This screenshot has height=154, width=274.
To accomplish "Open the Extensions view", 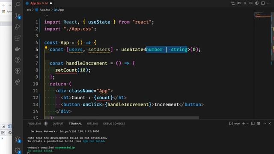I will point(18,38).
